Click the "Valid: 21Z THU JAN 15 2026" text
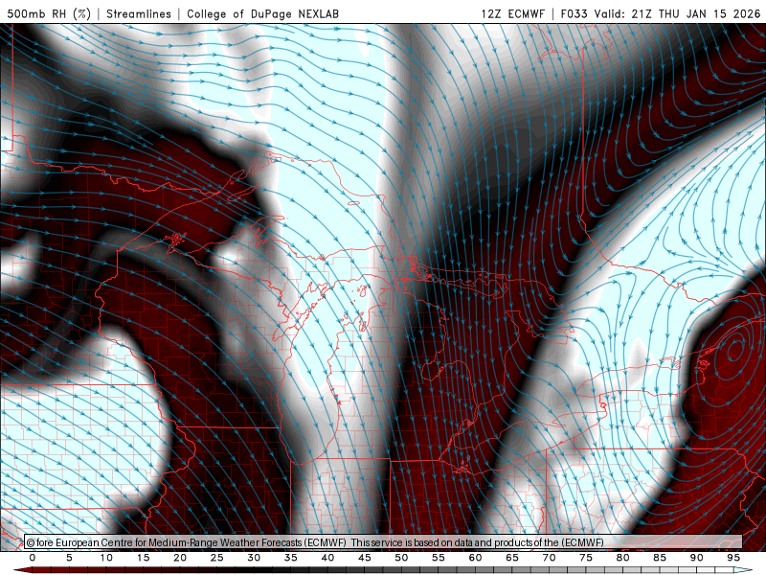This screenshot has width=766, height=575. click(x=678, y=13)
